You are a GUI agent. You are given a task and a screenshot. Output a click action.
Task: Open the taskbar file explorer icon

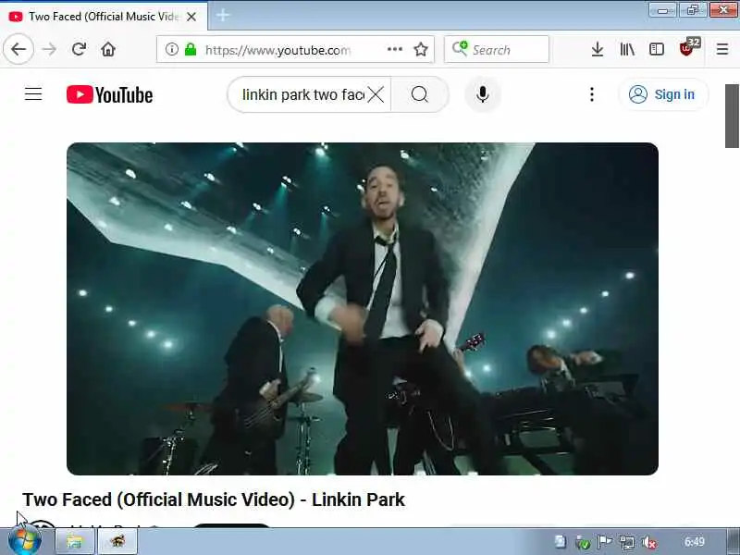click(75, 541)
